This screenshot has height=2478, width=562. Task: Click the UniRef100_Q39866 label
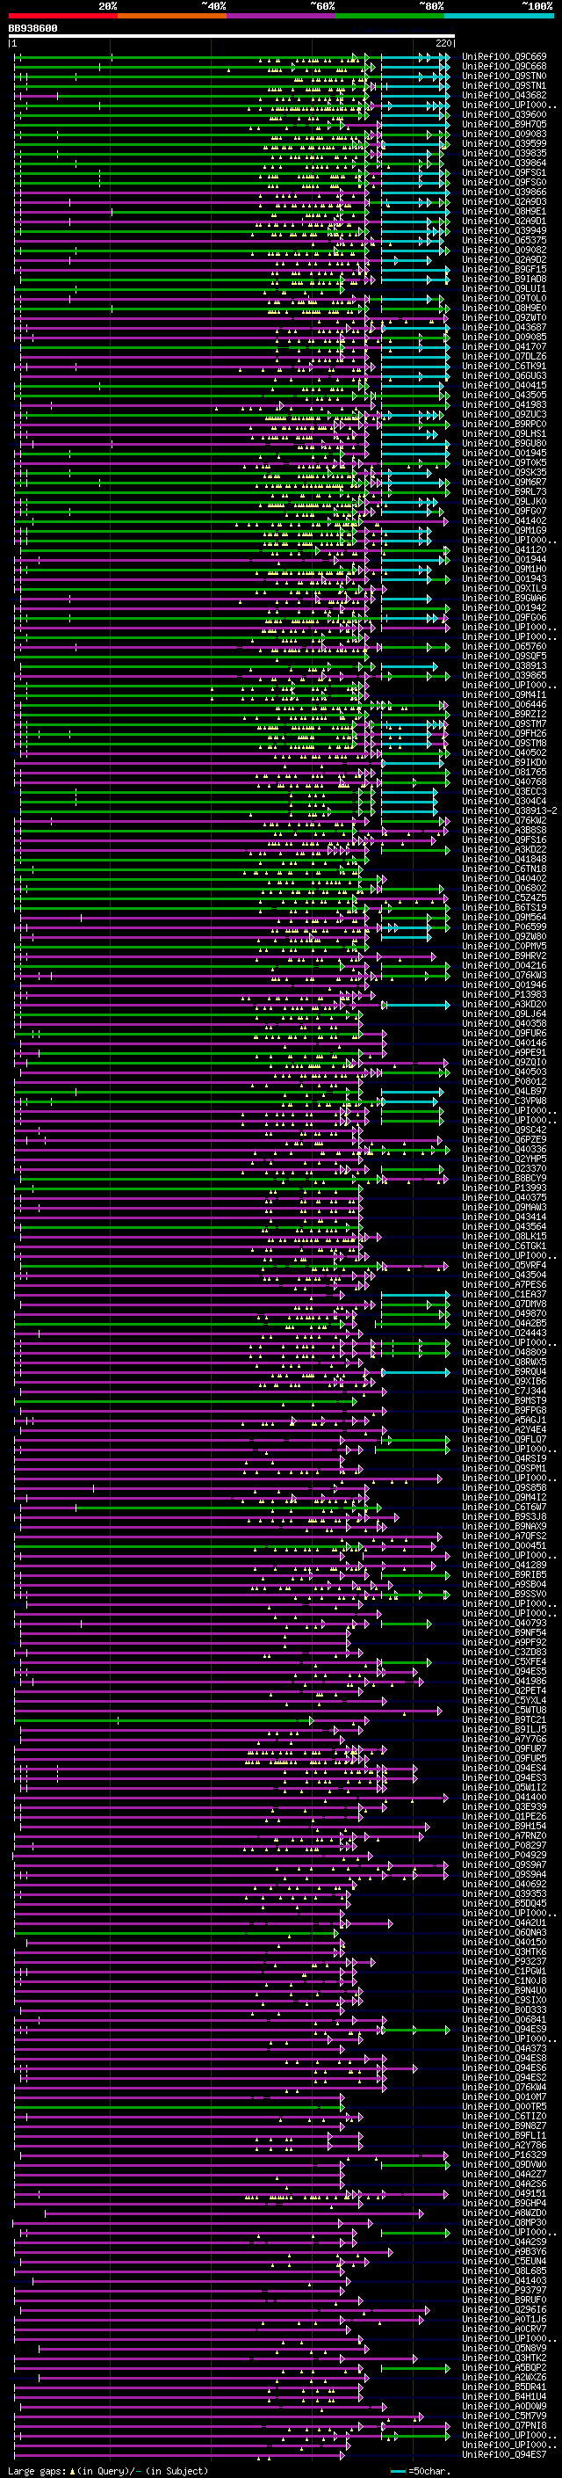pos(504,192)
